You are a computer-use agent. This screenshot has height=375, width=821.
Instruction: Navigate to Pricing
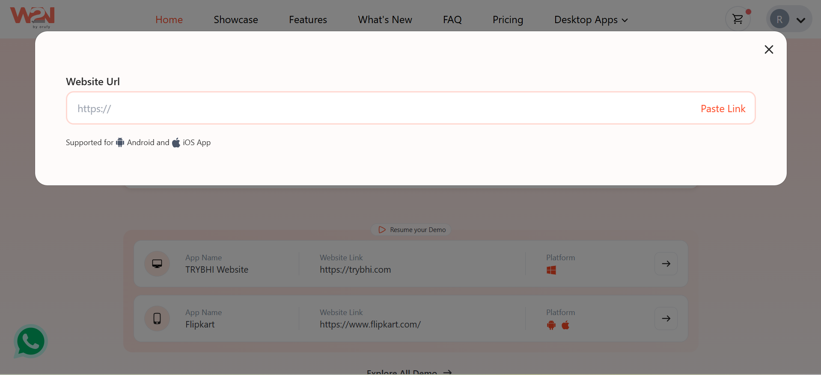(508, 20)
